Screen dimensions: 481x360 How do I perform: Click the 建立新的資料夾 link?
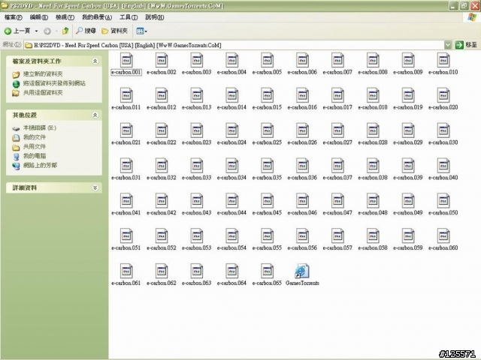coord(43,74)
